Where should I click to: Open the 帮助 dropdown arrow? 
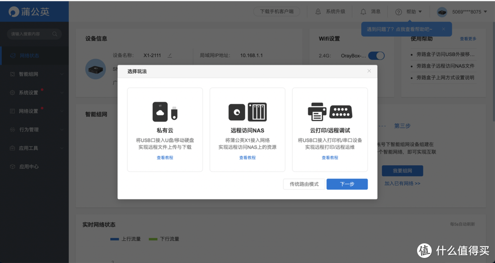tap(420, 11)
